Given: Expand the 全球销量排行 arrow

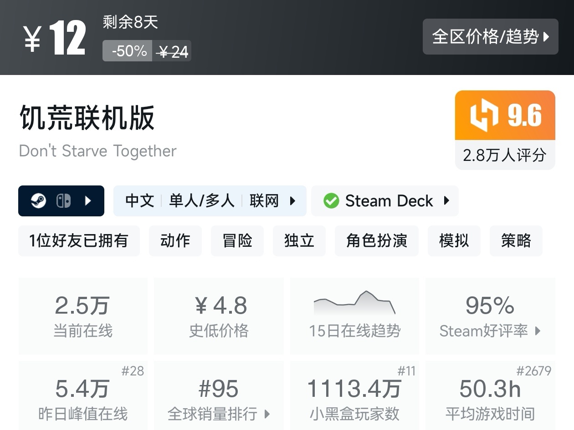Looking at the screenshot, I should click(x=267, y=414).
